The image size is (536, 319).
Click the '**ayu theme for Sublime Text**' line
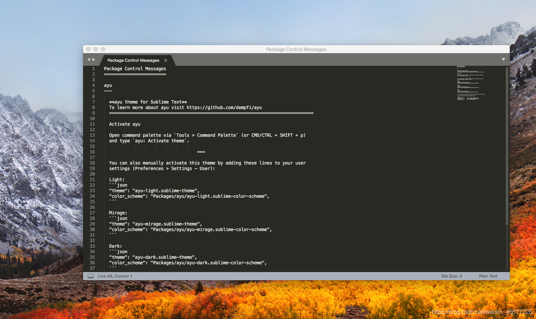(x=148, y=102)
